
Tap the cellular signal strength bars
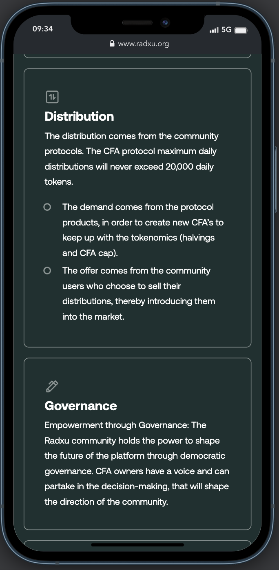click(214, 31)
